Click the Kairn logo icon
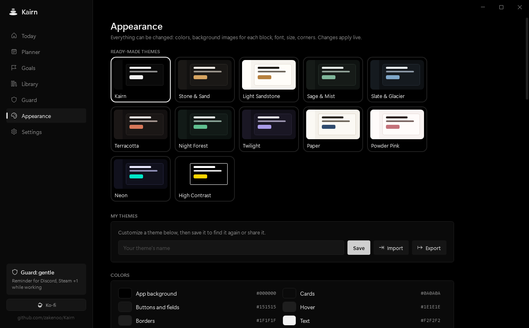 13,12
